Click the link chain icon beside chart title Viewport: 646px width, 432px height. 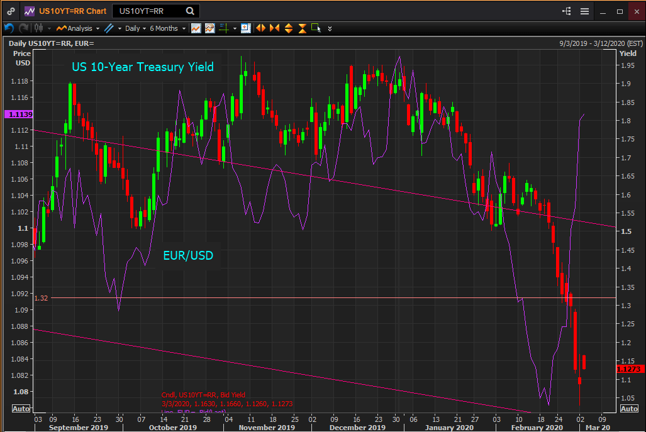pos(11,11)
